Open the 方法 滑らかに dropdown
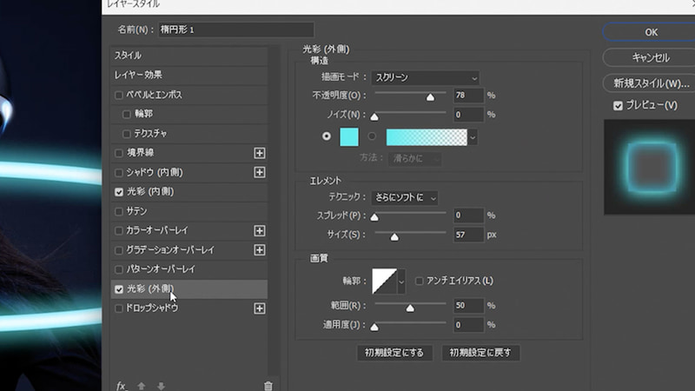The height and width of the screenshot is (391, 695). [415, 159]
